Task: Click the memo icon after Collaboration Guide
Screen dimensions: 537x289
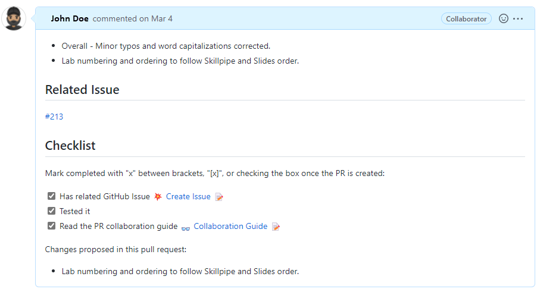Action: (276, 227)
